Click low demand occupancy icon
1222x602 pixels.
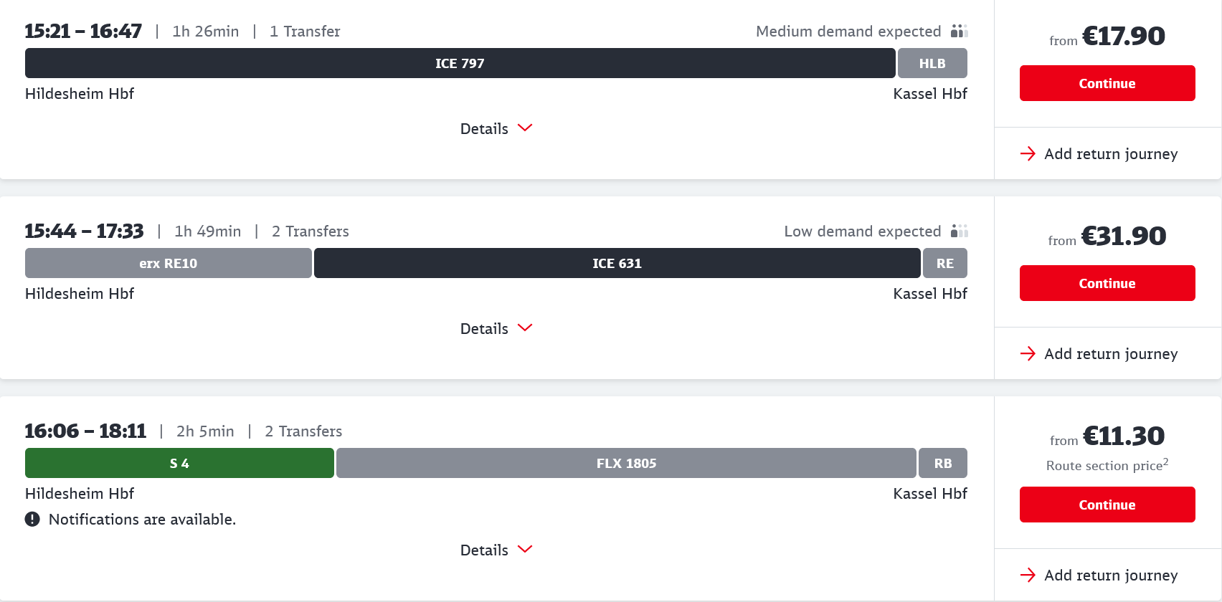coord(959,231)
